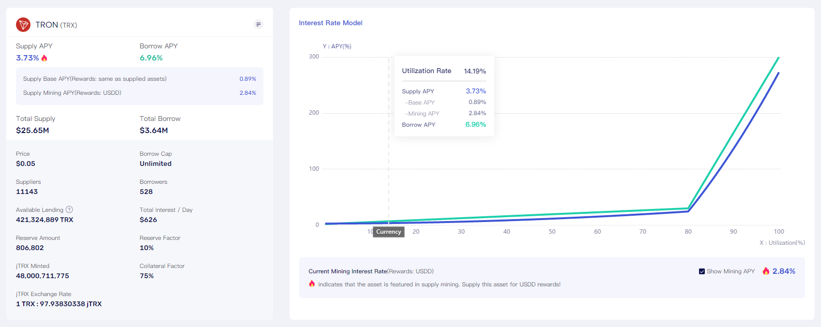Click the TRON red logo icon
Image resolution: width=821 pixels, height=327 pixels.
coord(23,25)
